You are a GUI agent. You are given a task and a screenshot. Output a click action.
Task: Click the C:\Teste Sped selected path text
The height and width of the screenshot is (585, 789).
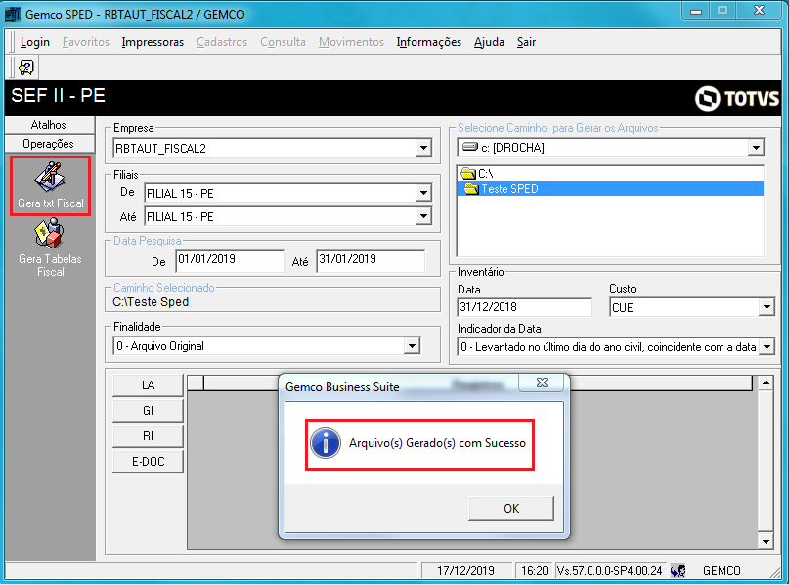151,302
